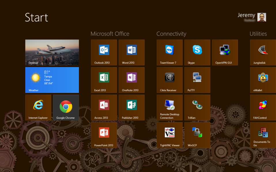Select the Microsoft Office group heading
This screenshot has width=276, height=172.
pos(110,34)
